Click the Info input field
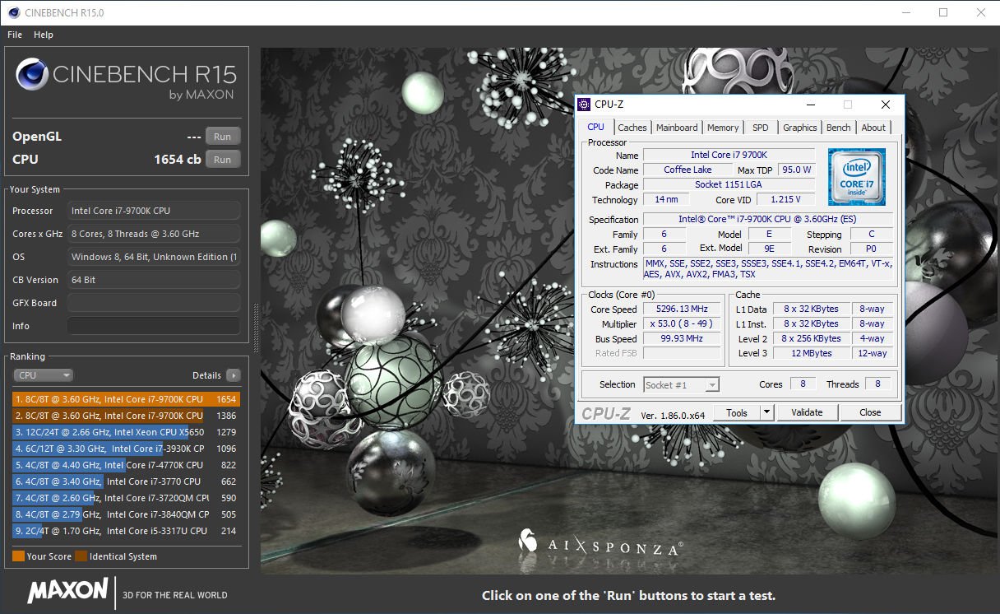Screen dimensions: 1000x614 pos(154,326)
